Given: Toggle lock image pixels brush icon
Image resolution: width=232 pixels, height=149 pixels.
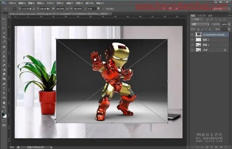Looking at the screenshot, I should tap(202, 29).
